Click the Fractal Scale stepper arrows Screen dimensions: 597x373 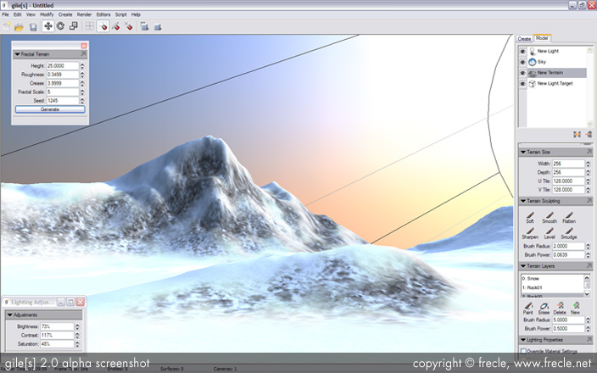(x=82, y=92)
